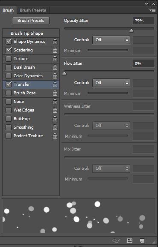Enable the Dual Brush checkbox

(x=9, y=67)
